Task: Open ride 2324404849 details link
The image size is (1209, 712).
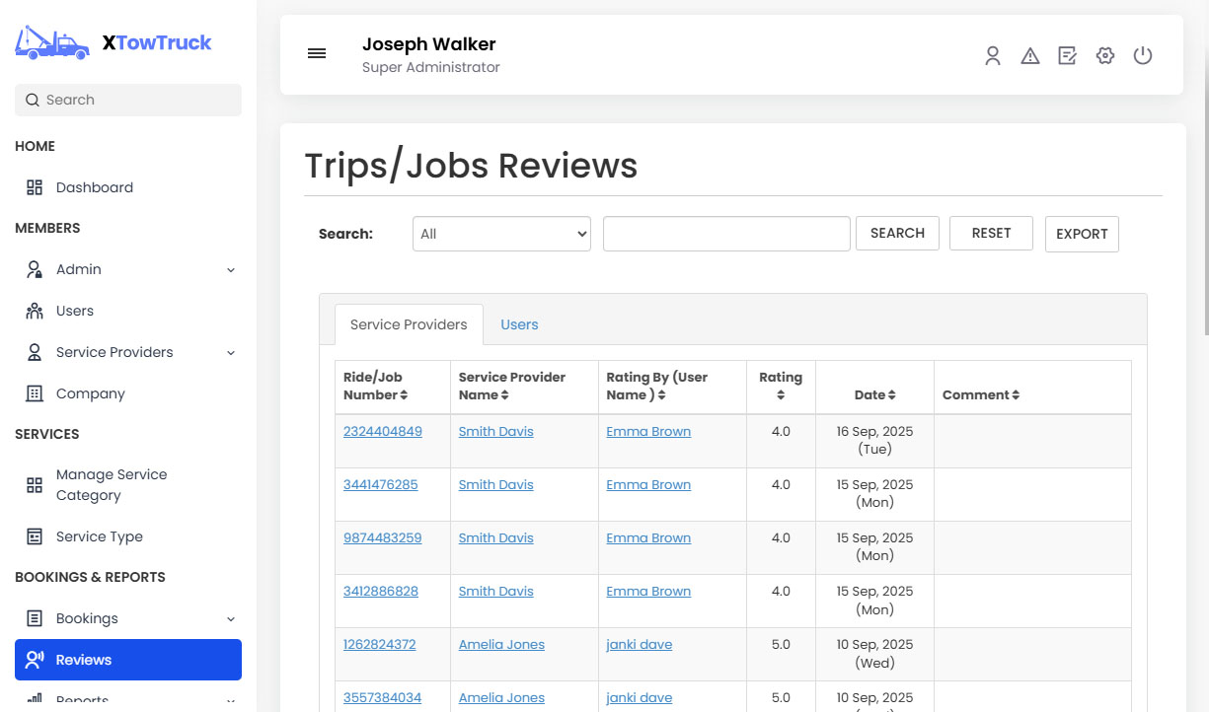Action: tap(383, 431)
